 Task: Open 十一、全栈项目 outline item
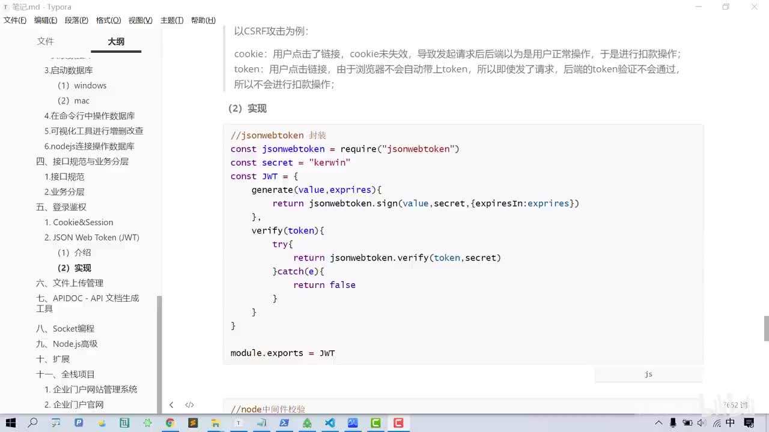pos(65,374)
